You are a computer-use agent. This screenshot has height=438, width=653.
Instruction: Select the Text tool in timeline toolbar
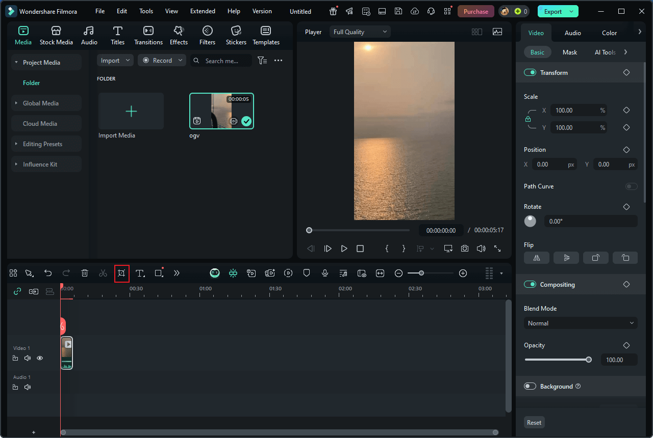pyautogui.click(x=140, y=273)
